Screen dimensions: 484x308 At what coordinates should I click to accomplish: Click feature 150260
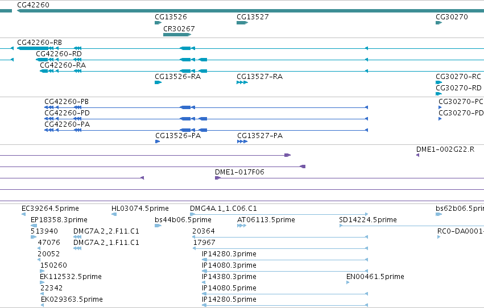tap(42, 271)
